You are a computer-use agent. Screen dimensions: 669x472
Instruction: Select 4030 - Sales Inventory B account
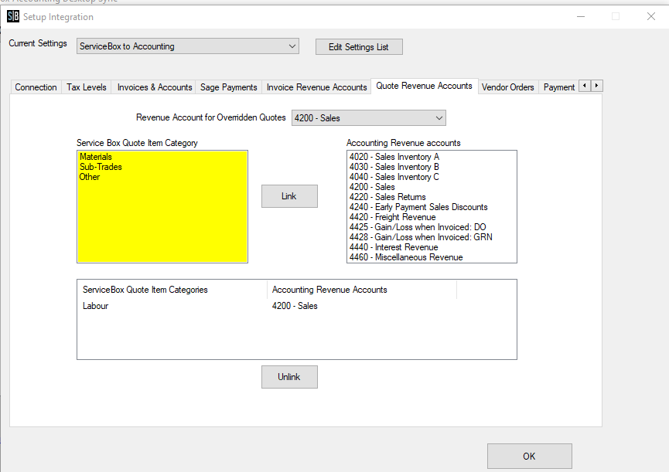point(432,167)
